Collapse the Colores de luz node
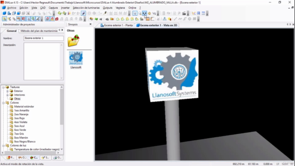This screenshot has height=166, width=295. pos(3,146)
